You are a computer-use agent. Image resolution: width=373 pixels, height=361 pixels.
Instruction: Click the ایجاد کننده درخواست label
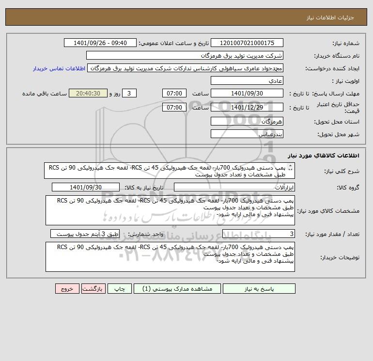332,68
